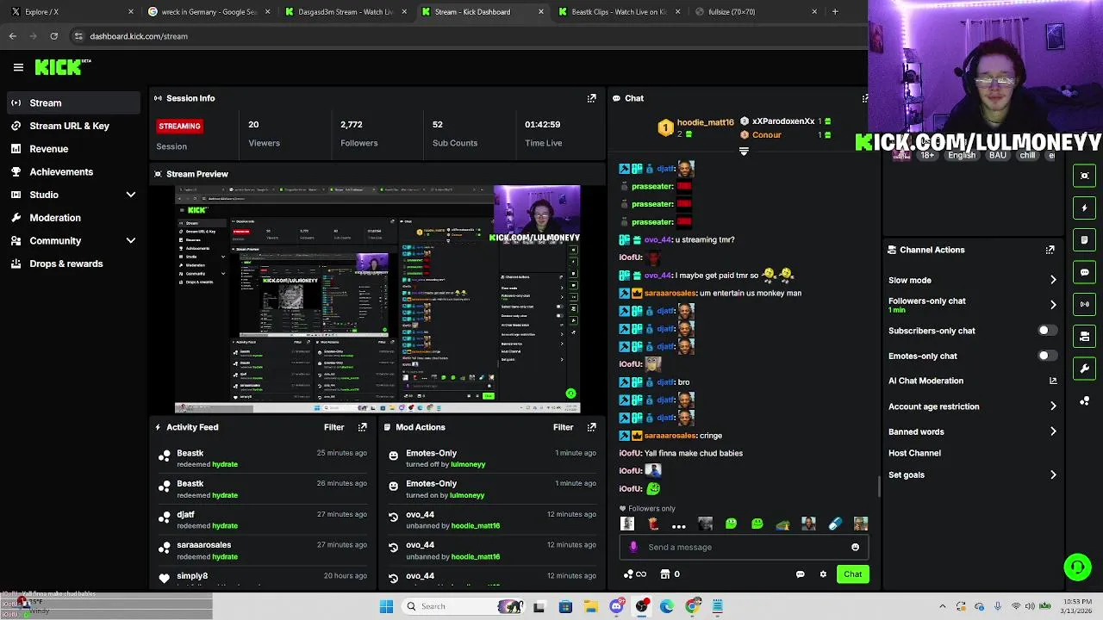This screenshot has height=620, width=1103.
Task: Click lulmoneyy in Emotes-Only turned off row
Action: point(468,464)
